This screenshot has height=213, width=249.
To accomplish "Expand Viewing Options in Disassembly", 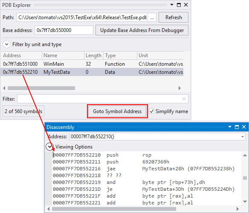I will pos(50,146).
